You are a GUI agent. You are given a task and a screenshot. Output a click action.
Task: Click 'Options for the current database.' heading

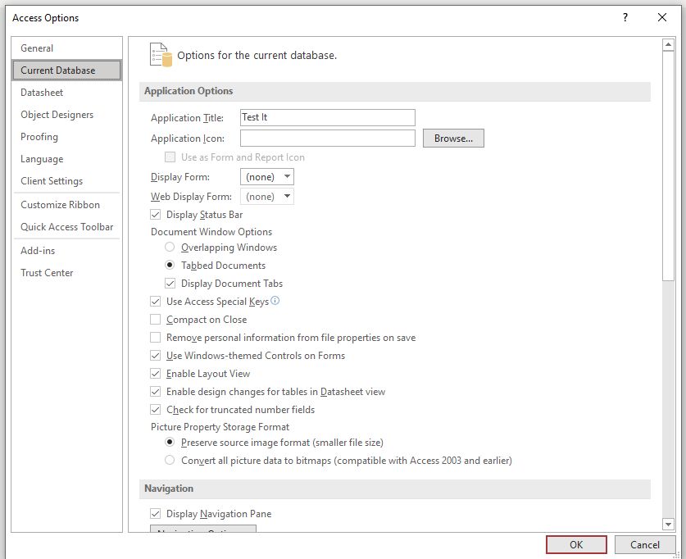(257, 56)
